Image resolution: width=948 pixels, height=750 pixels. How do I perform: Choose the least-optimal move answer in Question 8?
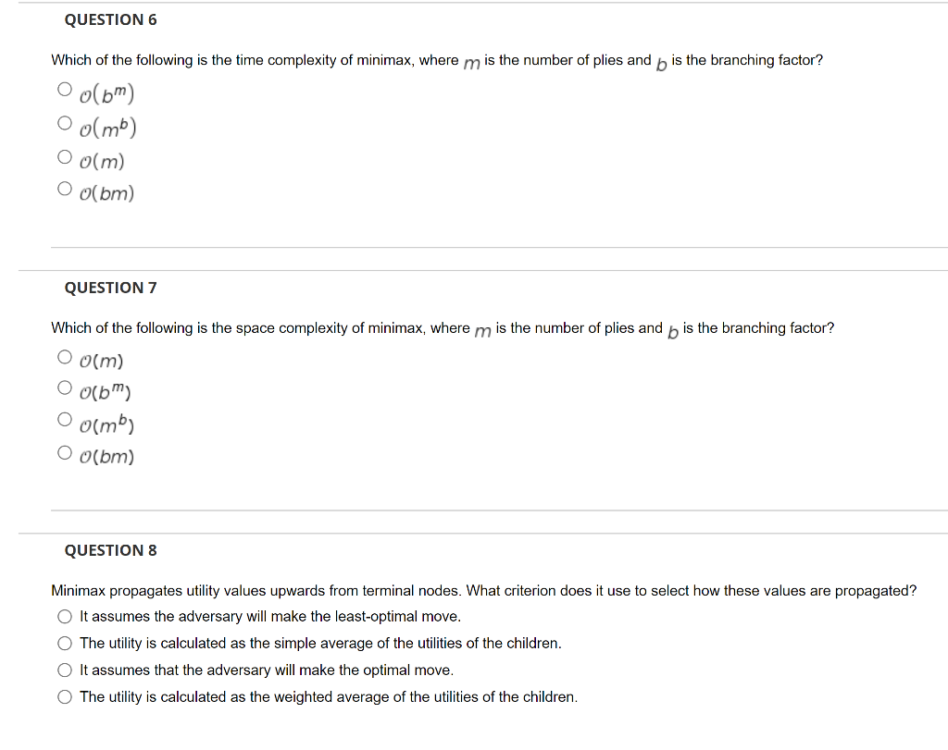65,616
